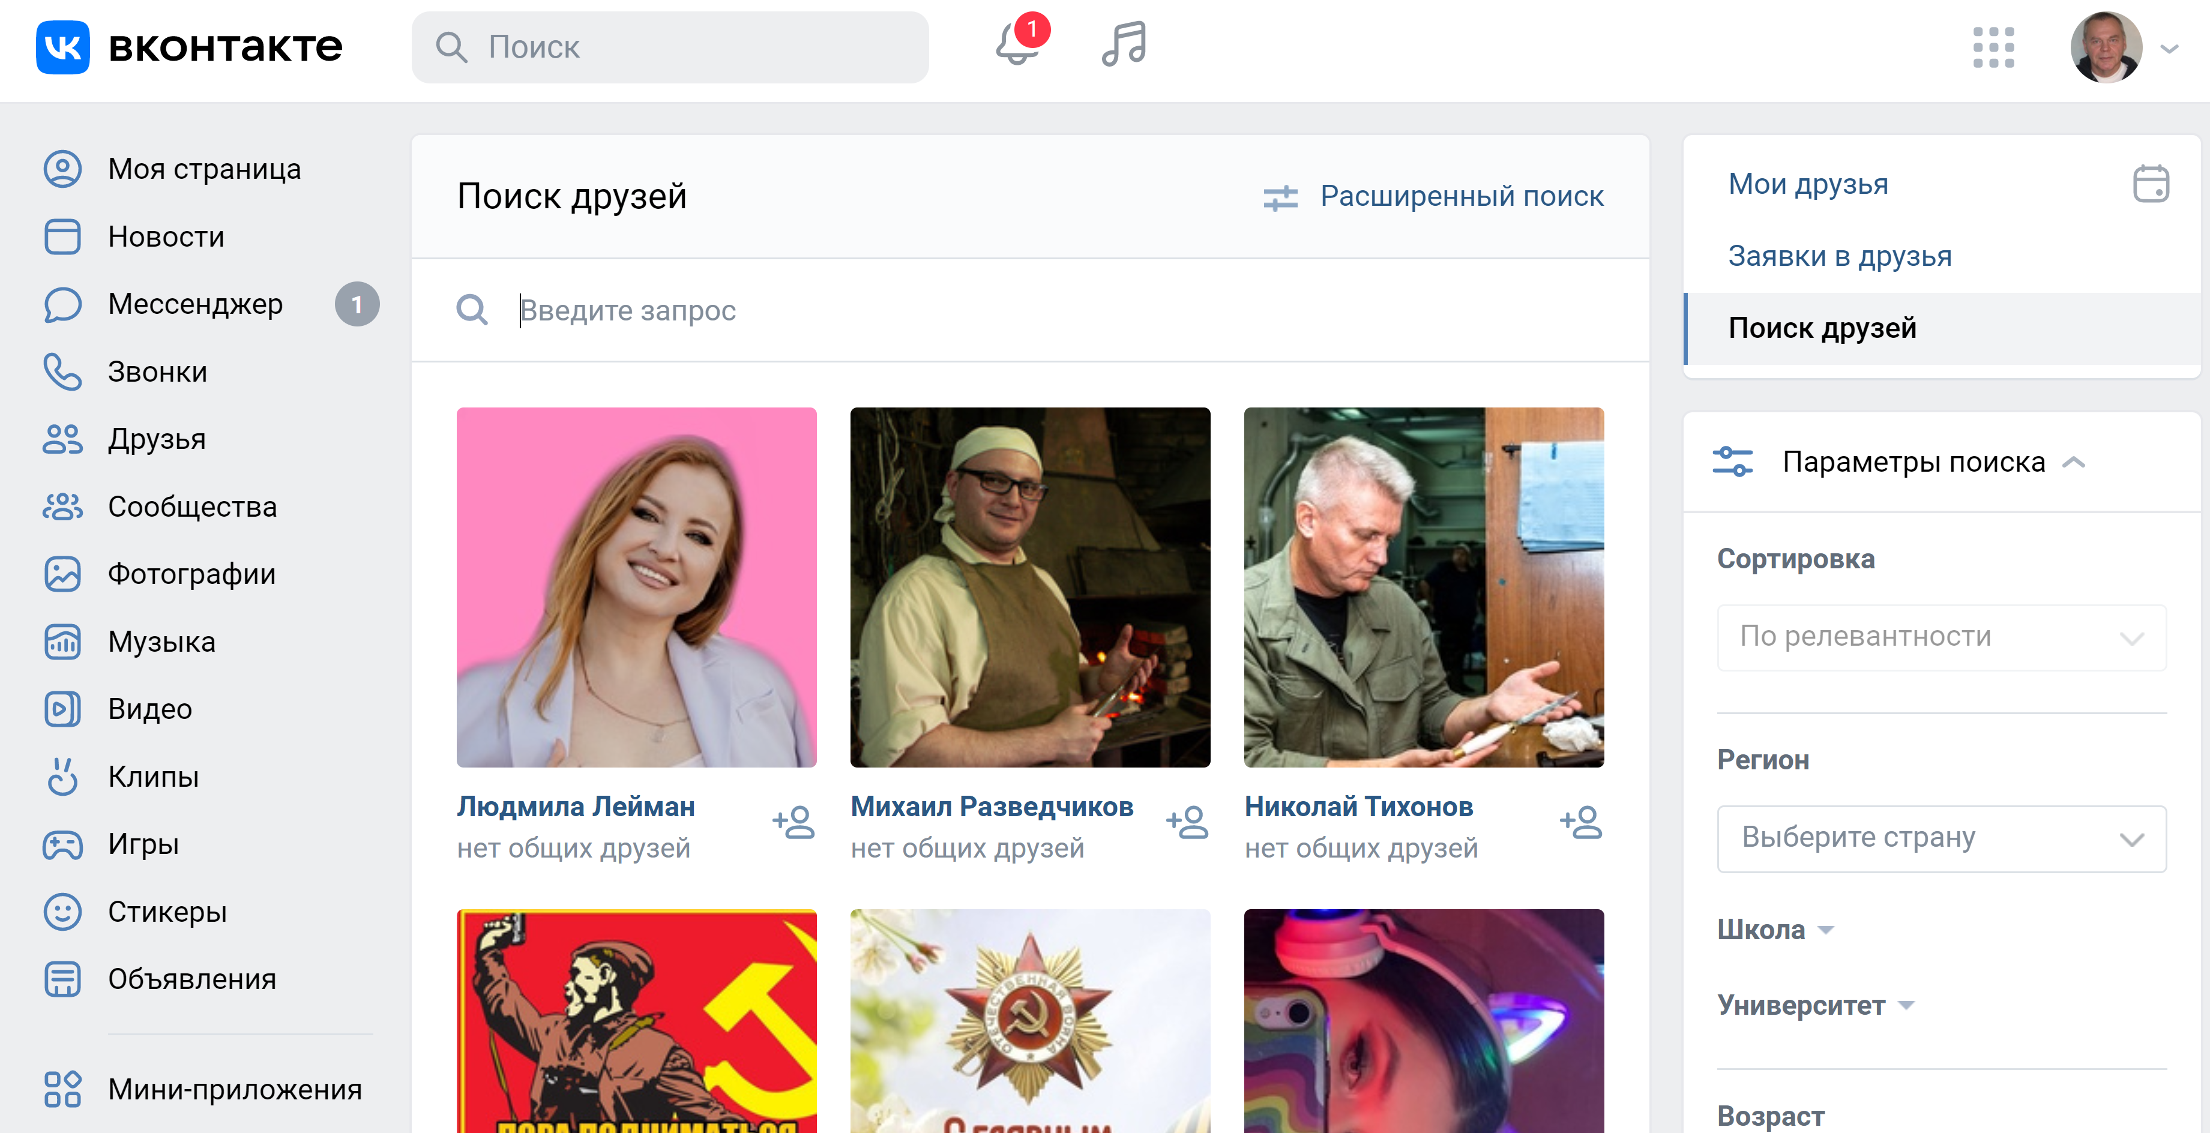Image resolution: width=2210 pixels, height=1133 pixels.
Task: Click the phone icon for Звонки
Action: coord(62,371)
